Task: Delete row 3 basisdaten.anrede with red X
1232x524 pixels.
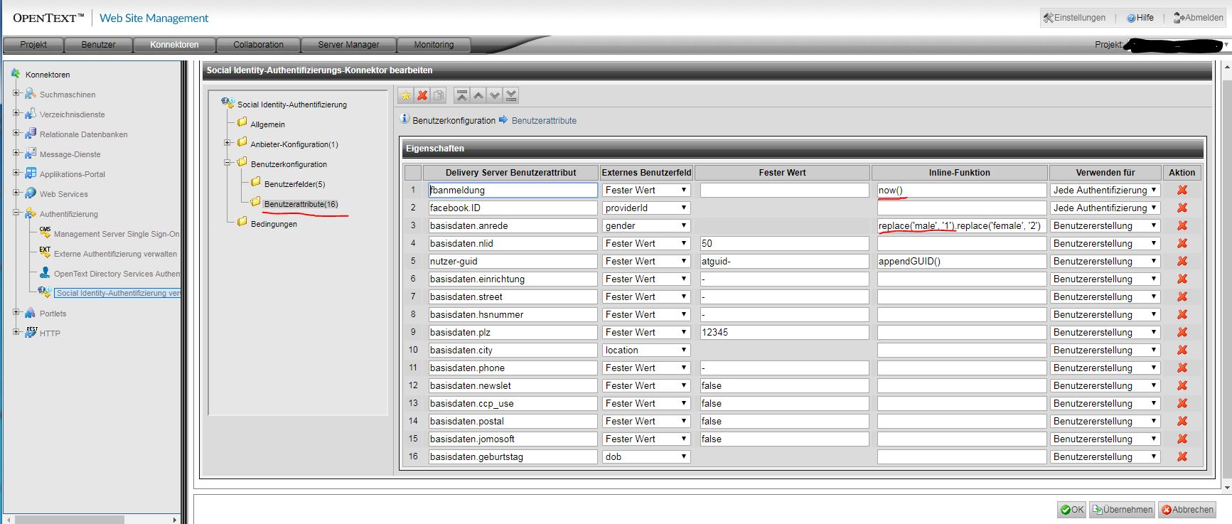Action: [1182, 225]
